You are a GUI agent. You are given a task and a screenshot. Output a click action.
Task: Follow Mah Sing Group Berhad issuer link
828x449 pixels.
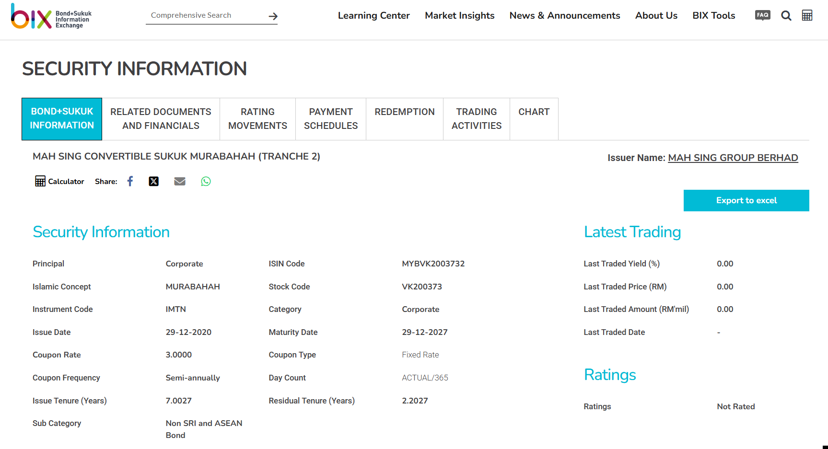(x=733, y=158)
